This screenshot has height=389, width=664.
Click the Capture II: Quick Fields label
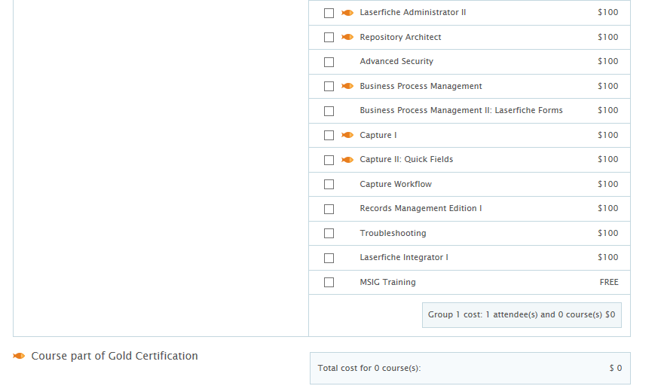tap(406, 159)
